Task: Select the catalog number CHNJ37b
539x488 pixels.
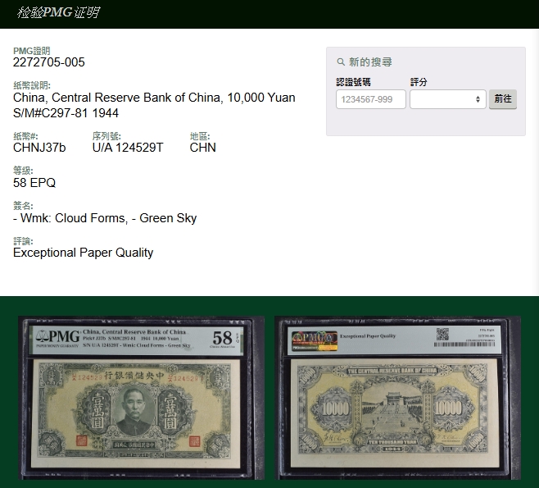Action: tap(39, 148)
